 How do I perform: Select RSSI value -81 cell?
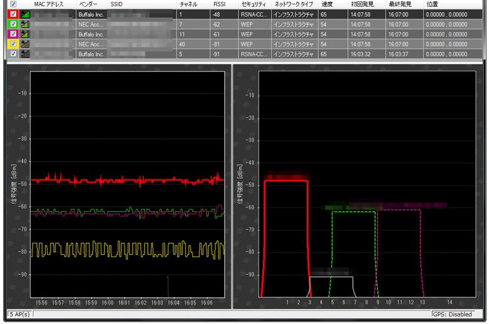[216, 44]
